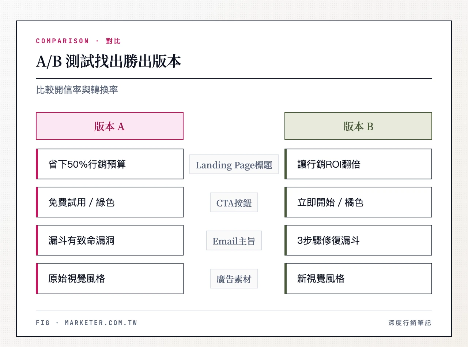Click the FIG · MARKETER.COM.TW footer text
Viewport: 468px width, 347px height.
pyautogui.click(x=87, y=323)
